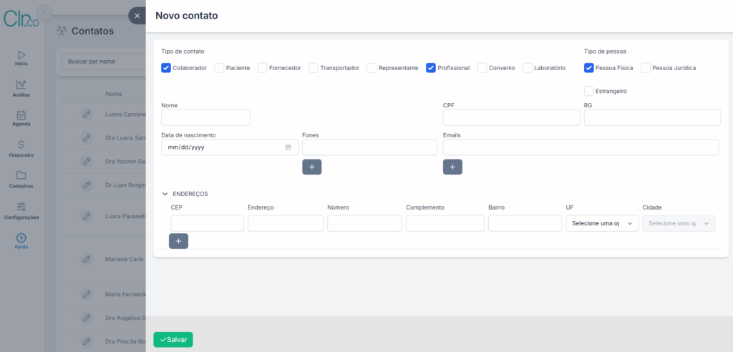Add another phone with plus button under Fones
The height and width of the screenshot is (352, 733).
tap(312, 167)
